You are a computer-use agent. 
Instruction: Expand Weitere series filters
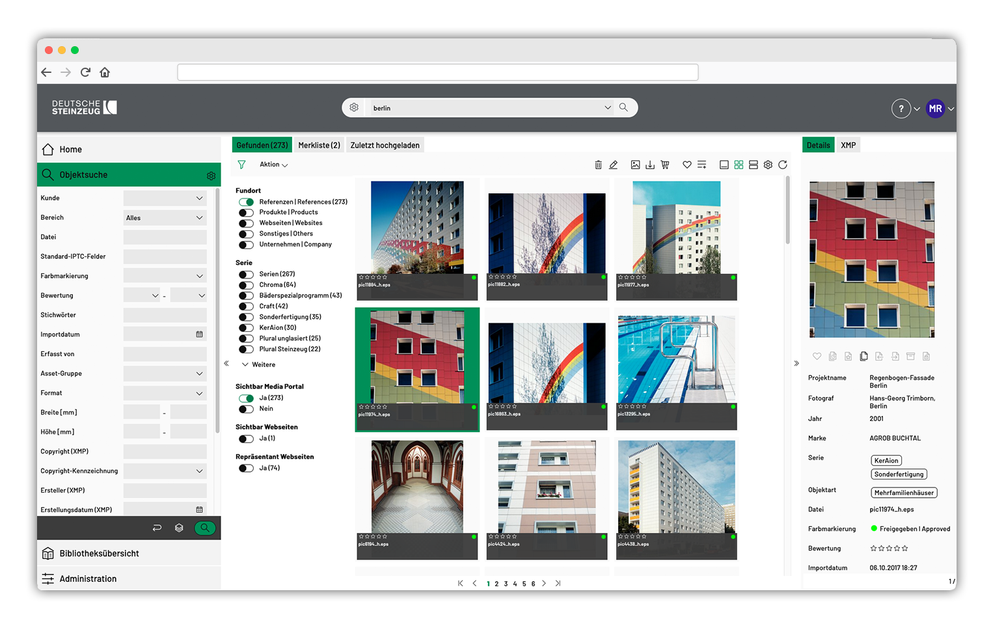point(259,364)
